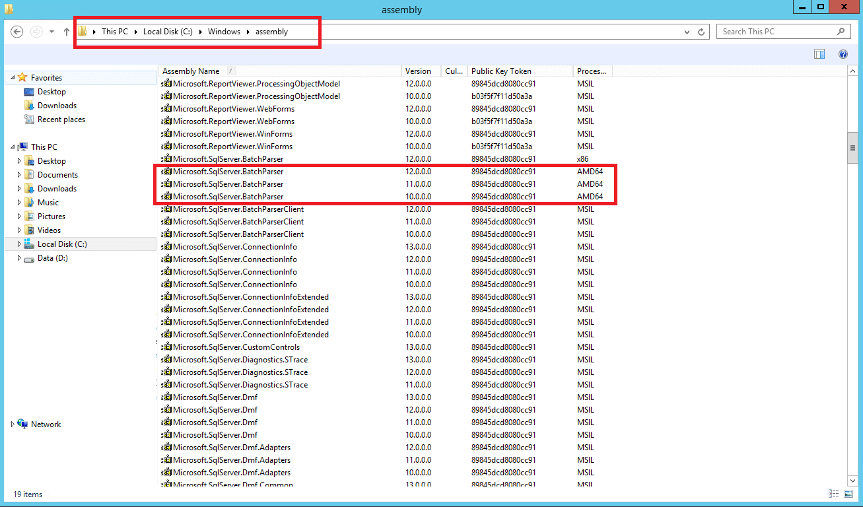
Task: Click This PC in address breadcrumb
Action: point(115,32)
